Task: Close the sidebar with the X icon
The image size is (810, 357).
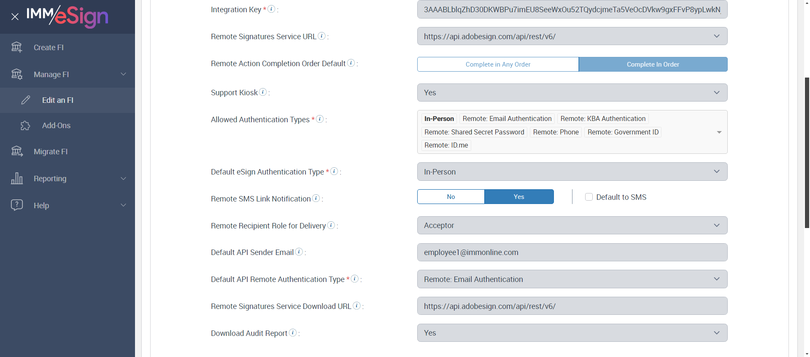Action: 15,17
